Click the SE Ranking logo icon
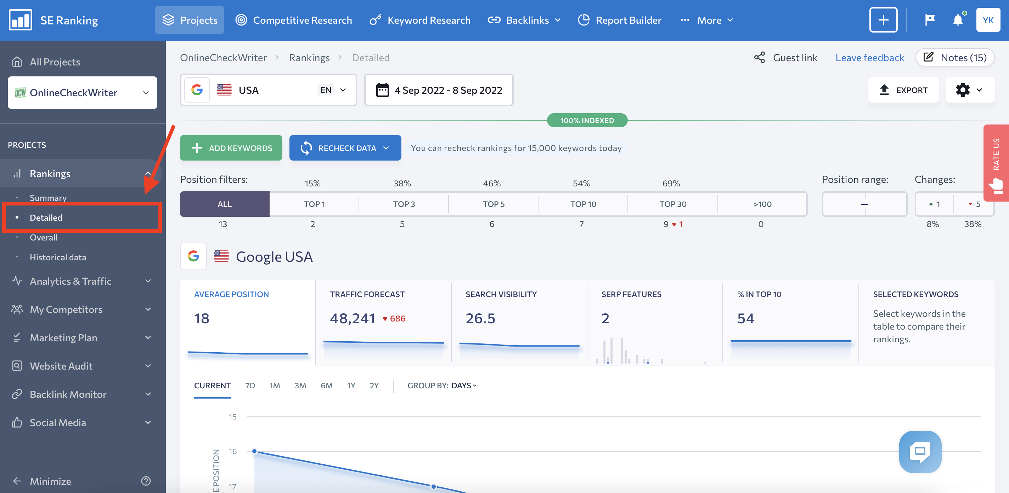Image resolution: width=1009 pixels, height=493 pixels. (20, 20)
